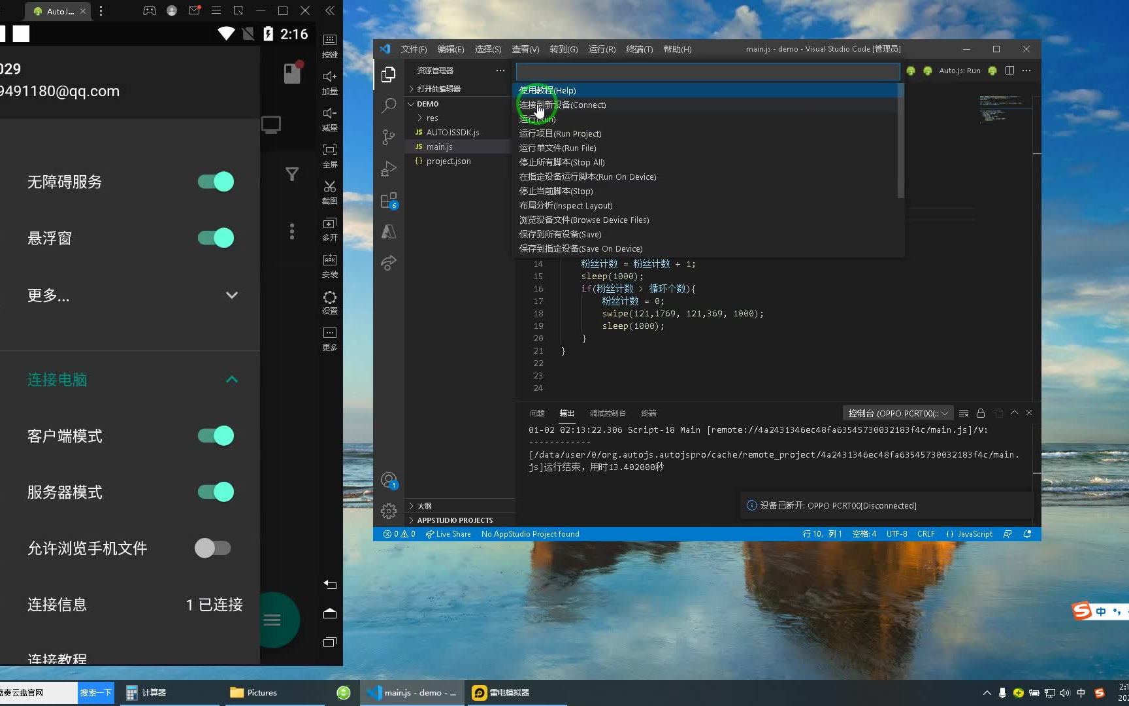Viewport: 1129px width, 706px height.
Task: Close the output panel
Action: click(x=1029, y=413)
